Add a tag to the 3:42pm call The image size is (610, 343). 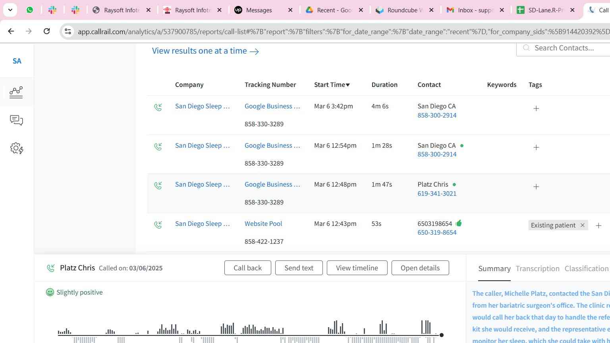click(x=536, y=108)
